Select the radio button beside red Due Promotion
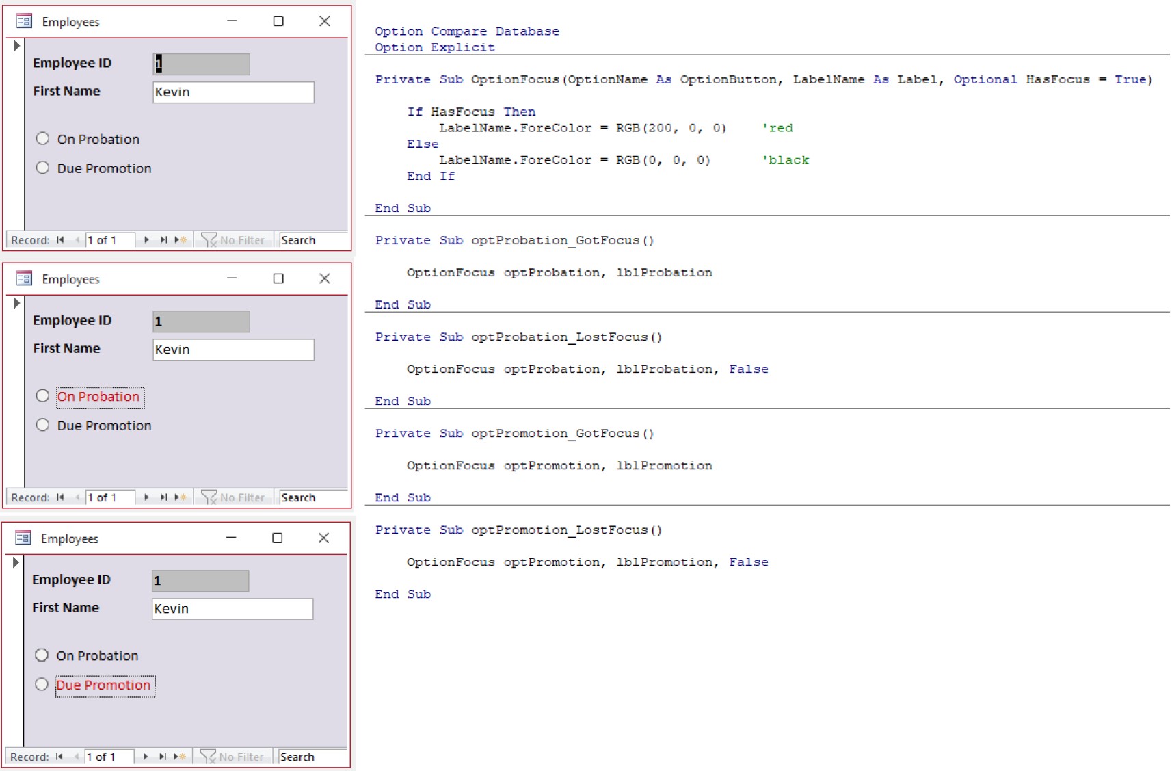Image resolution: width=1172 pixels, height=771 pixels. [x=42, y=684]
